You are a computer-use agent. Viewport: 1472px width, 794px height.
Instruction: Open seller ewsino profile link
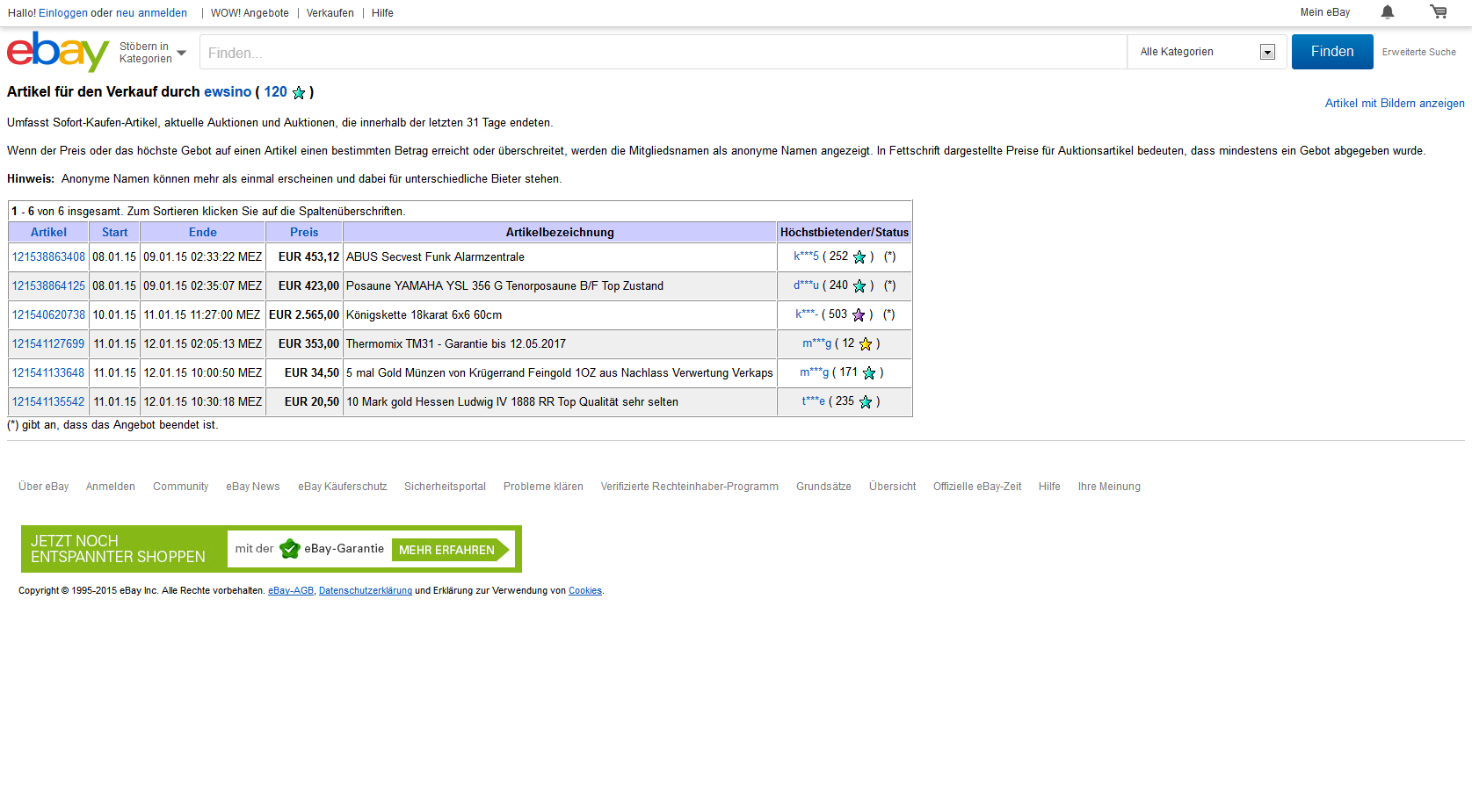coord(228,92)
